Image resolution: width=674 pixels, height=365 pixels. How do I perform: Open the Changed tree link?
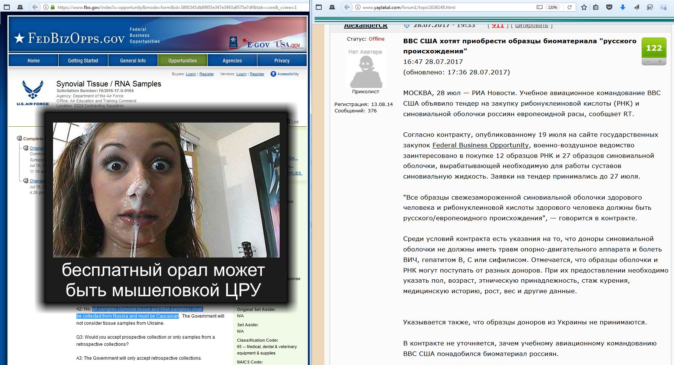point(37,181)
